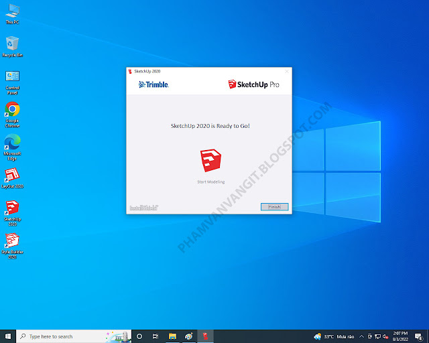
Task: Select the LayOut 2020 desktop shortcut
Action: (12, 178)
